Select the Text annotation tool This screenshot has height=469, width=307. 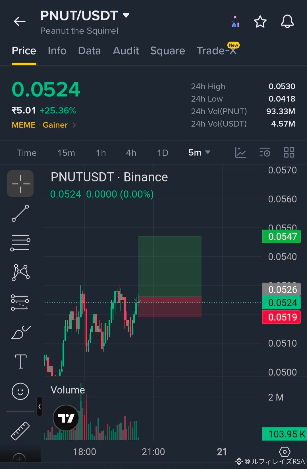pos(20,361)
